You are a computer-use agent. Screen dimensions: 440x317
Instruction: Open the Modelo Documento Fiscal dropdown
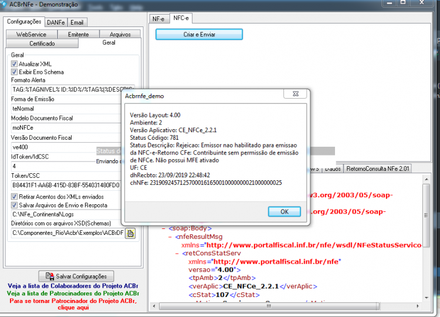coord(66,128)
